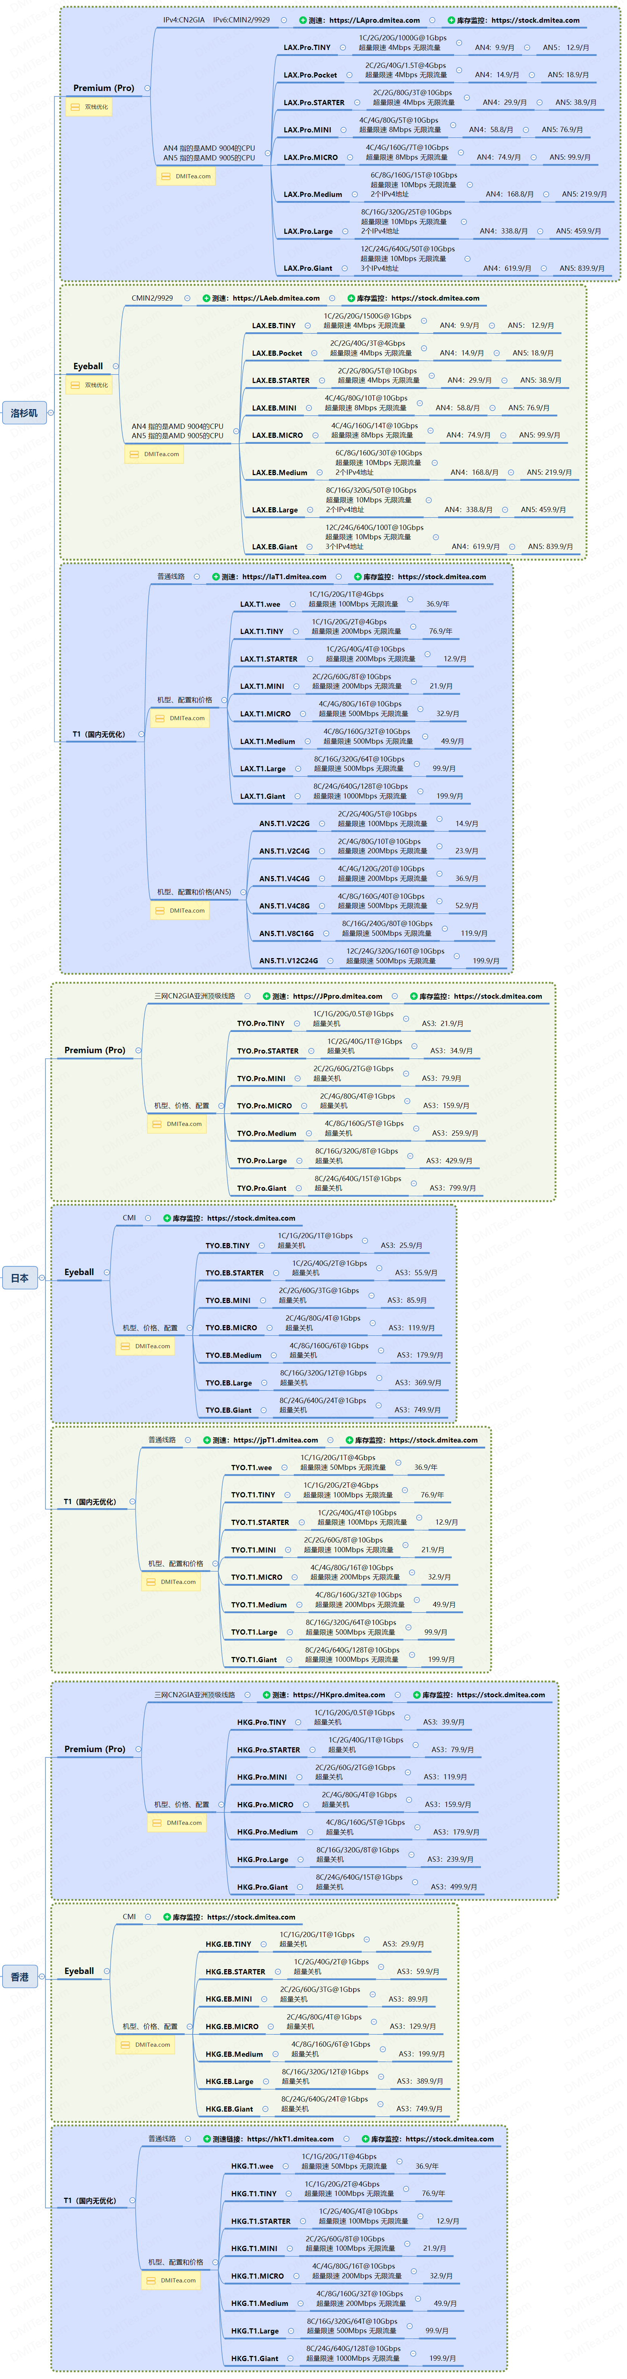
Task: Open the https://JPpro.dmitea.com speed test link
Action: 338,997
